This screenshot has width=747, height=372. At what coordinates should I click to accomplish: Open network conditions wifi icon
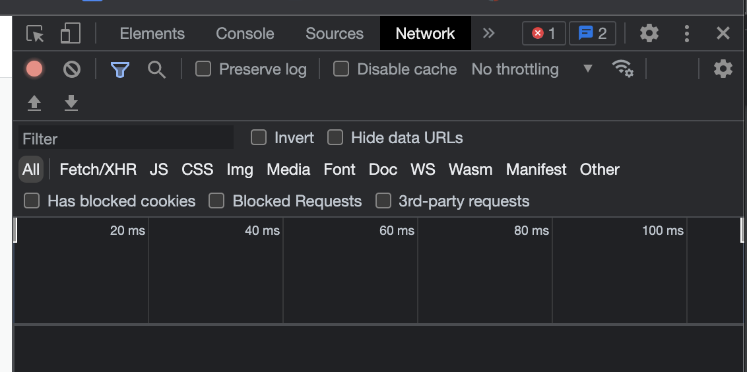click(x=623, y=69)
